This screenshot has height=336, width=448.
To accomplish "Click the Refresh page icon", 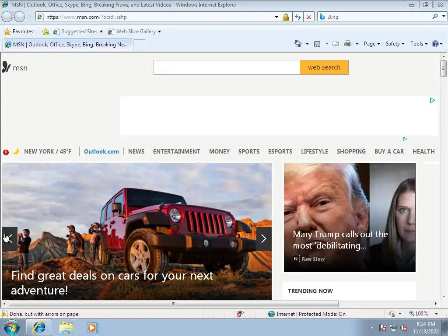I will pyautogui.click(x=297, y=17).
